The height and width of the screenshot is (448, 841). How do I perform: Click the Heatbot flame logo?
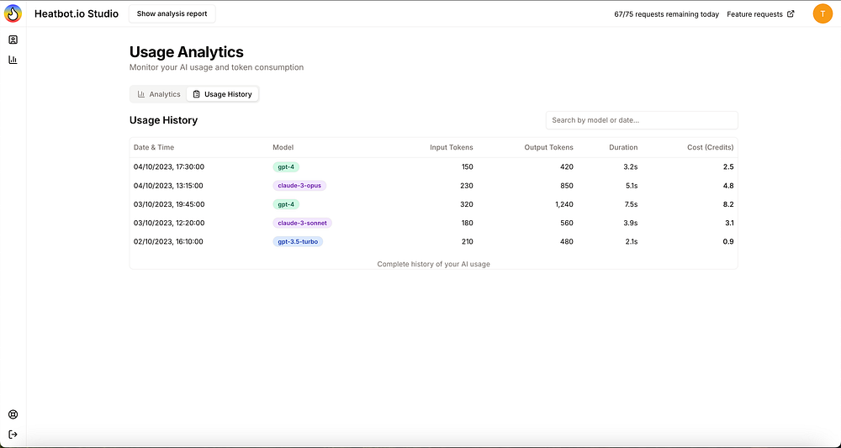coord(13,13)
